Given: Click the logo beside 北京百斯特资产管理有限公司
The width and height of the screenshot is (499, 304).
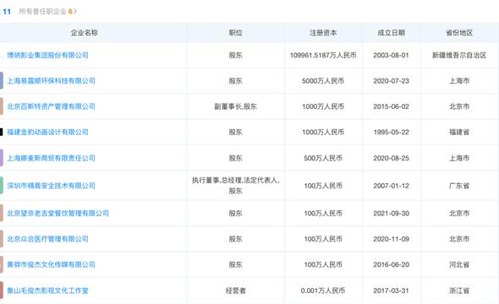Looking at the screenshot, I should click(x=2, y=106).
